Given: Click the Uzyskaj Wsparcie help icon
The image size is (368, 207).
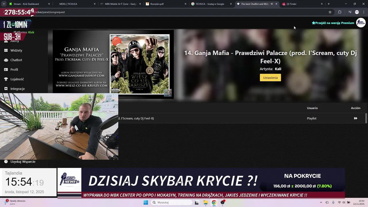Looking at the screenshot, I should 6,162.
